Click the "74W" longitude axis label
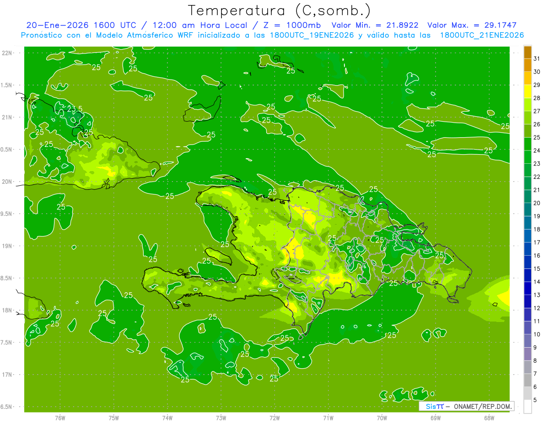 [167, 418]
